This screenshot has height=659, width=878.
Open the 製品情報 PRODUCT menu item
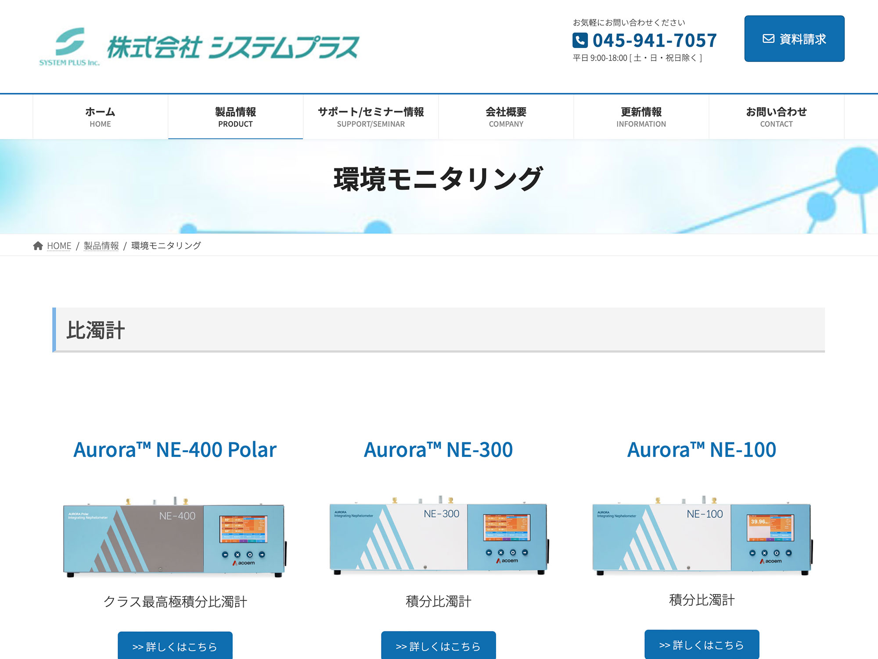pyautogui.click(x=235, y=117)
